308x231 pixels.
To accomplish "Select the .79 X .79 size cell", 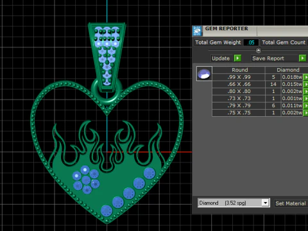I will coord(239,106).
